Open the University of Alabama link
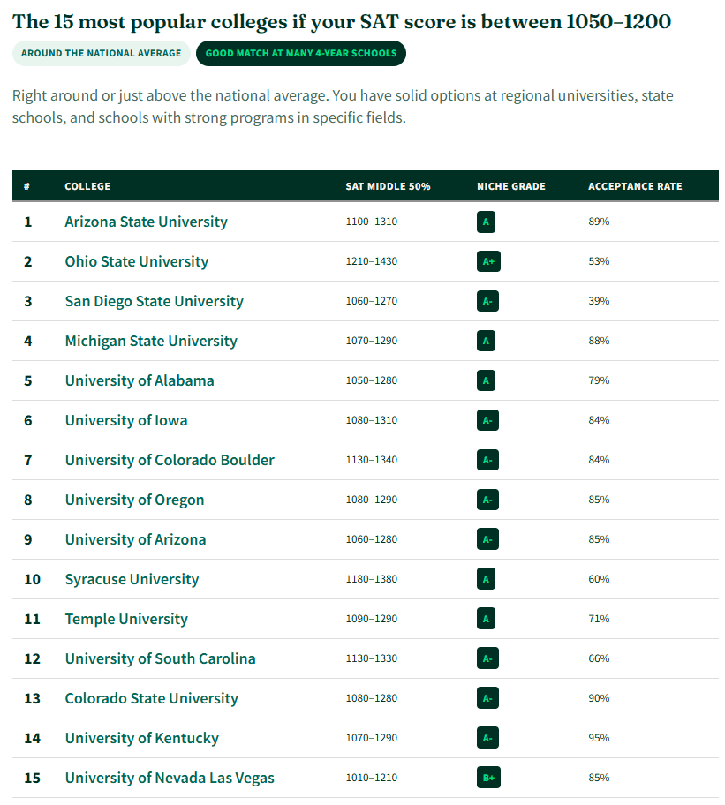725x805 pixels. pos(140,380)
